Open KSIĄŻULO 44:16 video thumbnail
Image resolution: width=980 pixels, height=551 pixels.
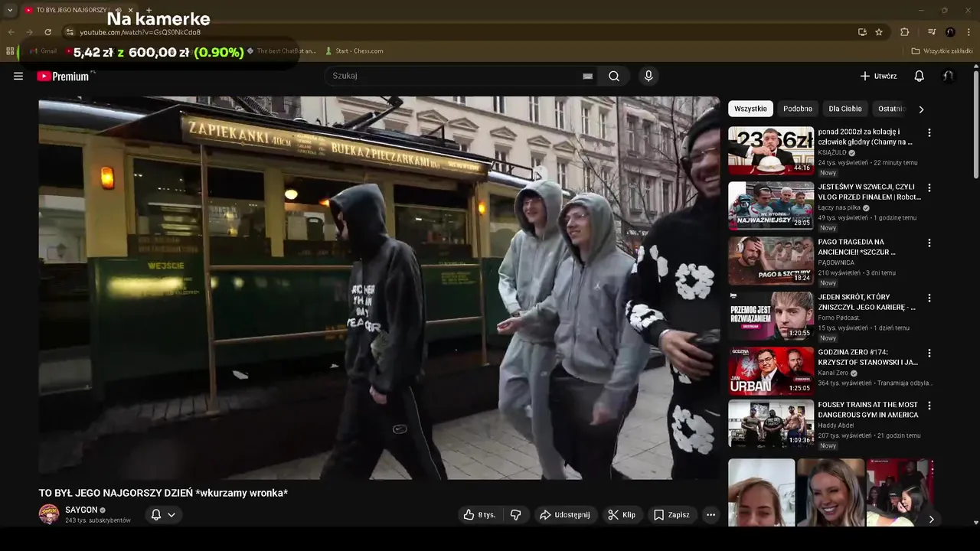[x=771, y=151]
